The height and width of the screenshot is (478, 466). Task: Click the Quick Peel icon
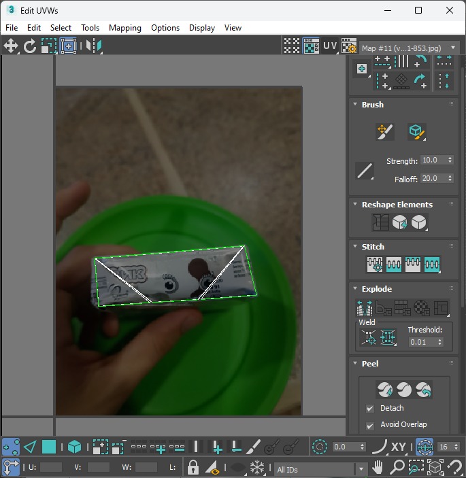coord(385,390)
